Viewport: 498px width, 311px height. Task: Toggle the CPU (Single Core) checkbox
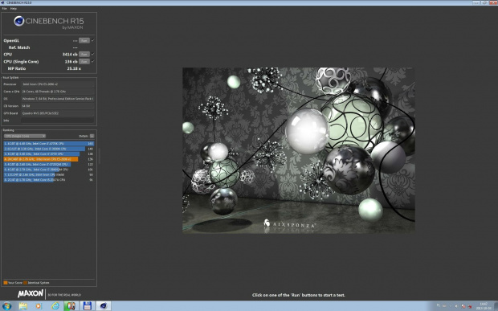92,61
